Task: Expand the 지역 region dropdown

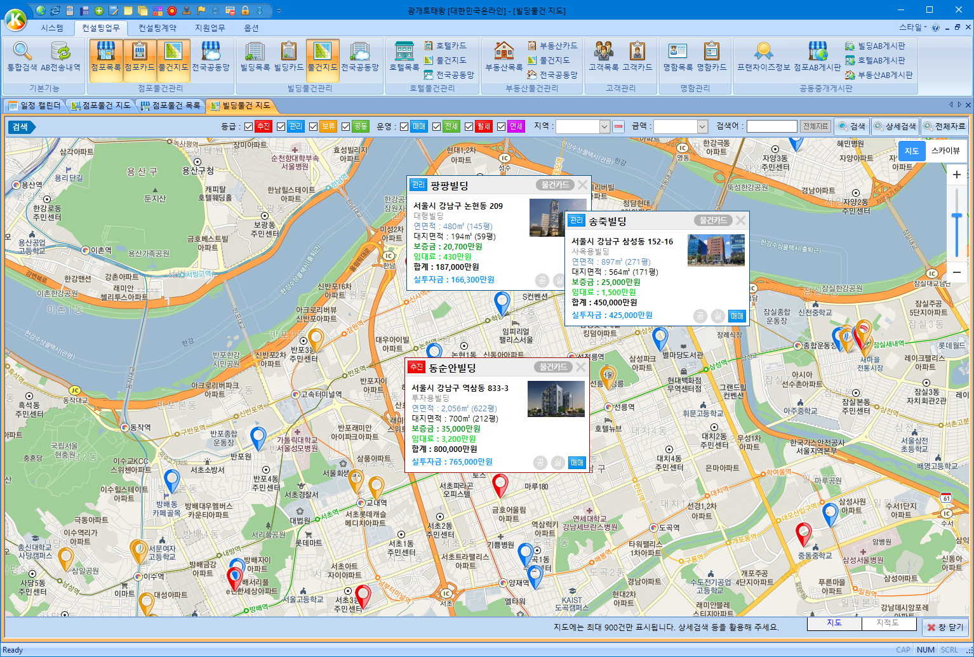Action: (604, 126)
